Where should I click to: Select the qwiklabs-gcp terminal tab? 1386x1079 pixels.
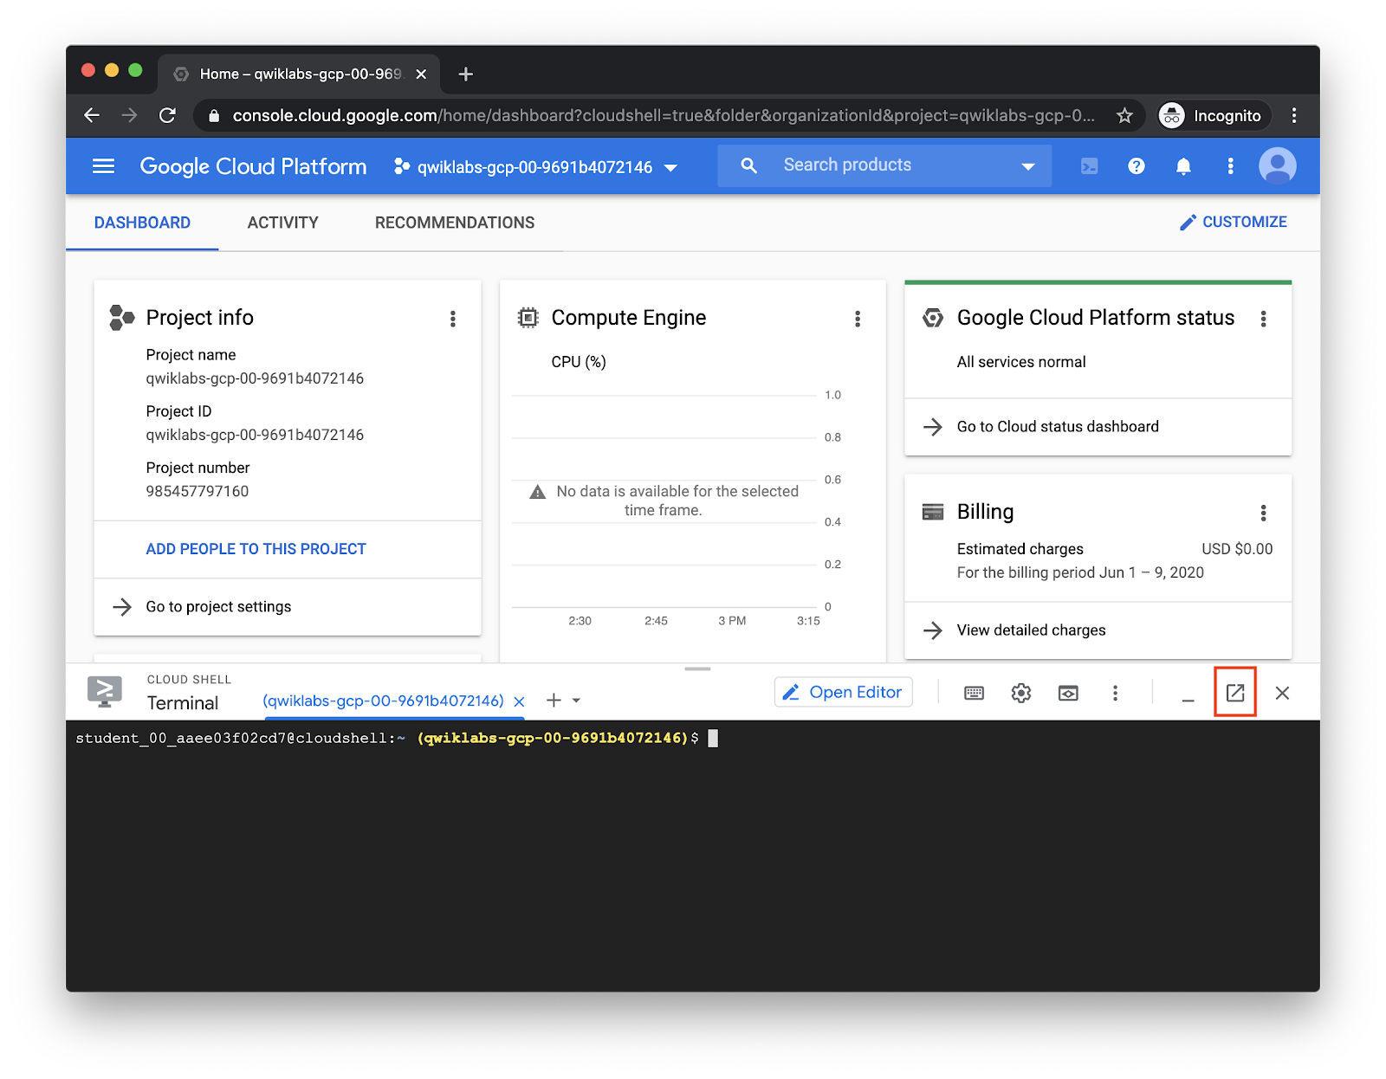pyautogui.click(x=383, y=701)
